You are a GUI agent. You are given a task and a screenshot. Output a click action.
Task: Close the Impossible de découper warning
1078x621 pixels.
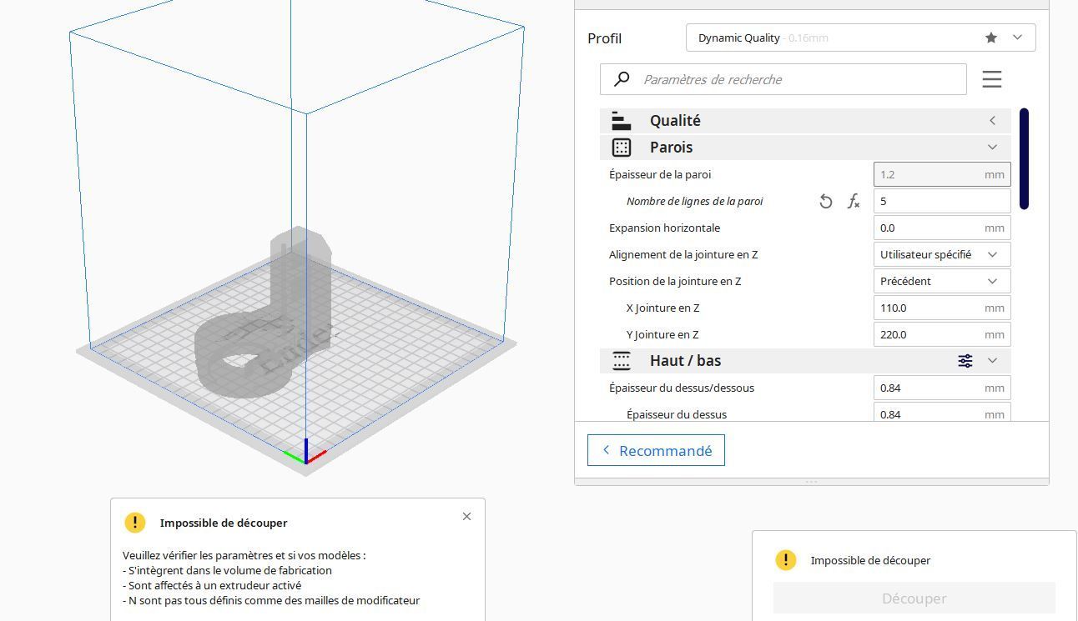click(x=466, y=516)
